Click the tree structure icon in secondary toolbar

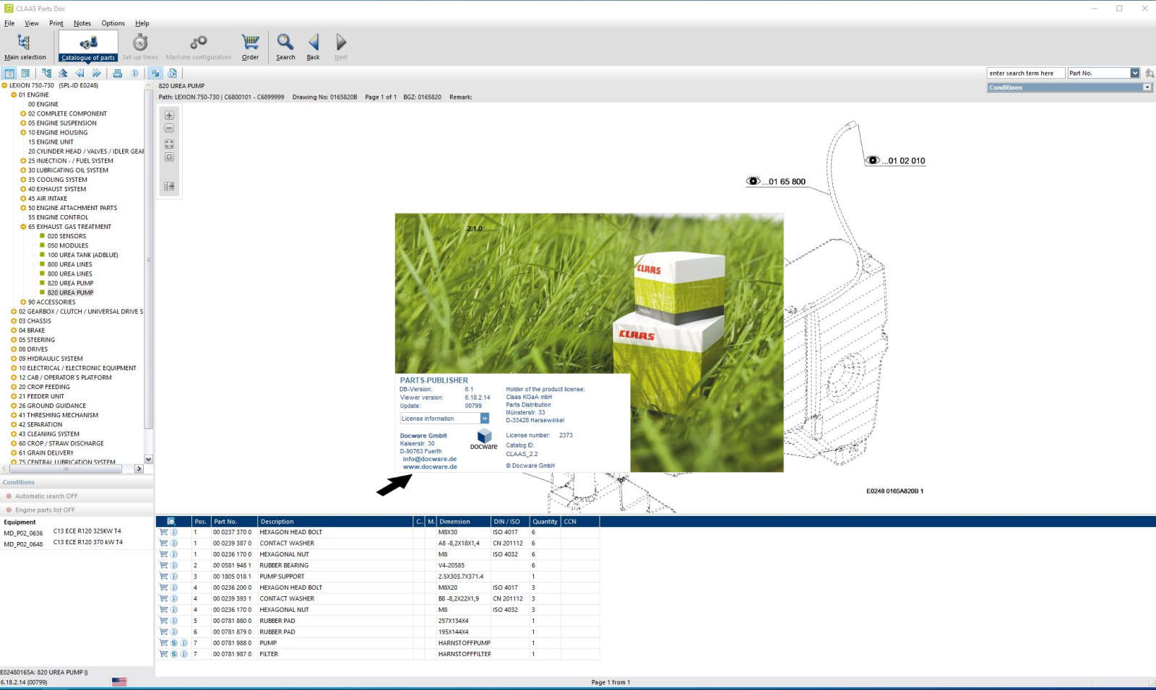(46, 73)
